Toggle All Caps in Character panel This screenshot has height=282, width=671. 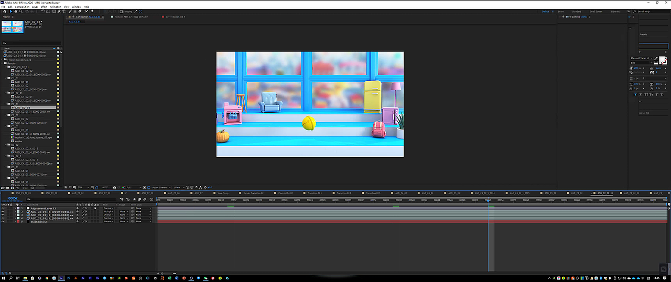tap(646, 95)
